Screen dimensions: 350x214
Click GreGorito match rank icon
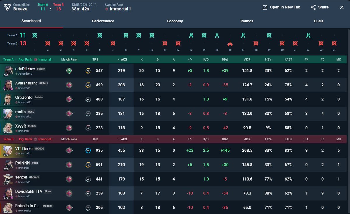coord(69,99)
